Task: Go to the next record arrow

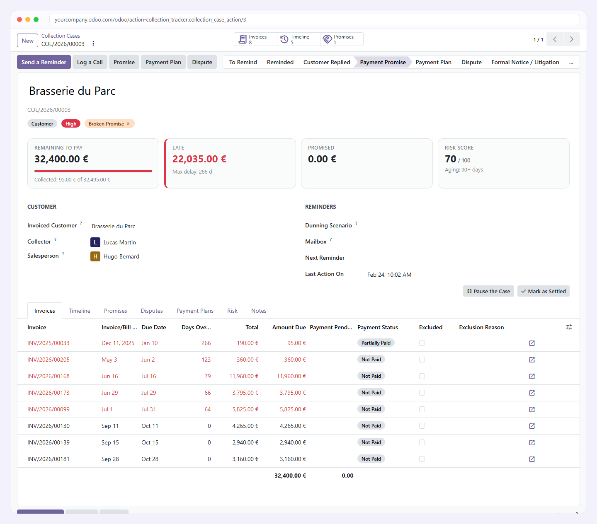Action: pos(572,39)
